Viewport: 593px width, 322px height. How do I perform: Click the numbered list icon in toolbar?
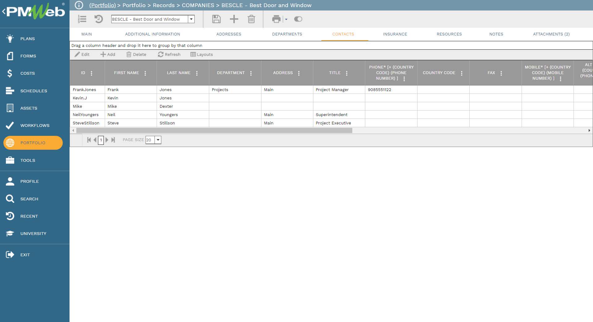point(82,19)
